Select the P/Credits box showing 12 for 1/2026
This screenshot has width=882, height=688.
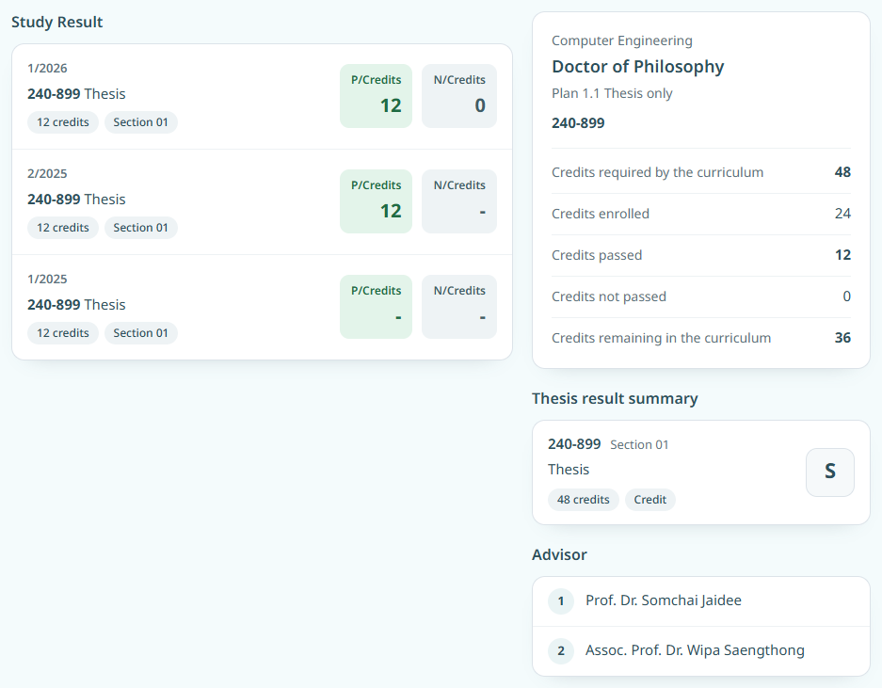pyautogui.click(x=376, y=96)
